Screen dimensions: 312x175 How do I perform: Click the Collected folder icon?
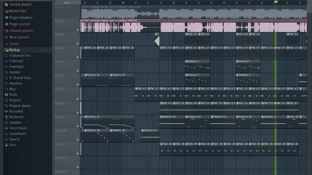6,61
